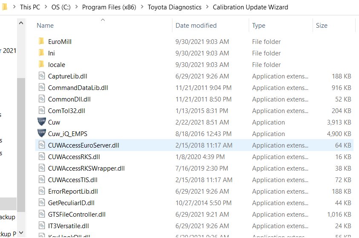The width and height of the screenshot is (359, 238).
Task: Select file CUWAccessTIS.dll
Action: click(x=72, y=180)
